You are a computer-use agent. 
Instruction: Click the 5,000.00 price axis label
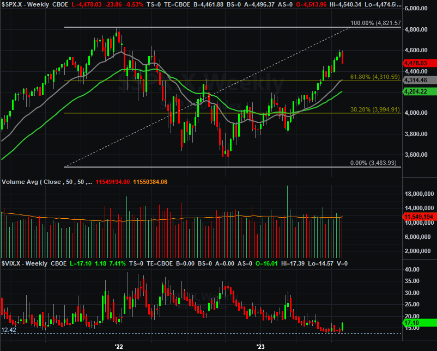(416, 8)
